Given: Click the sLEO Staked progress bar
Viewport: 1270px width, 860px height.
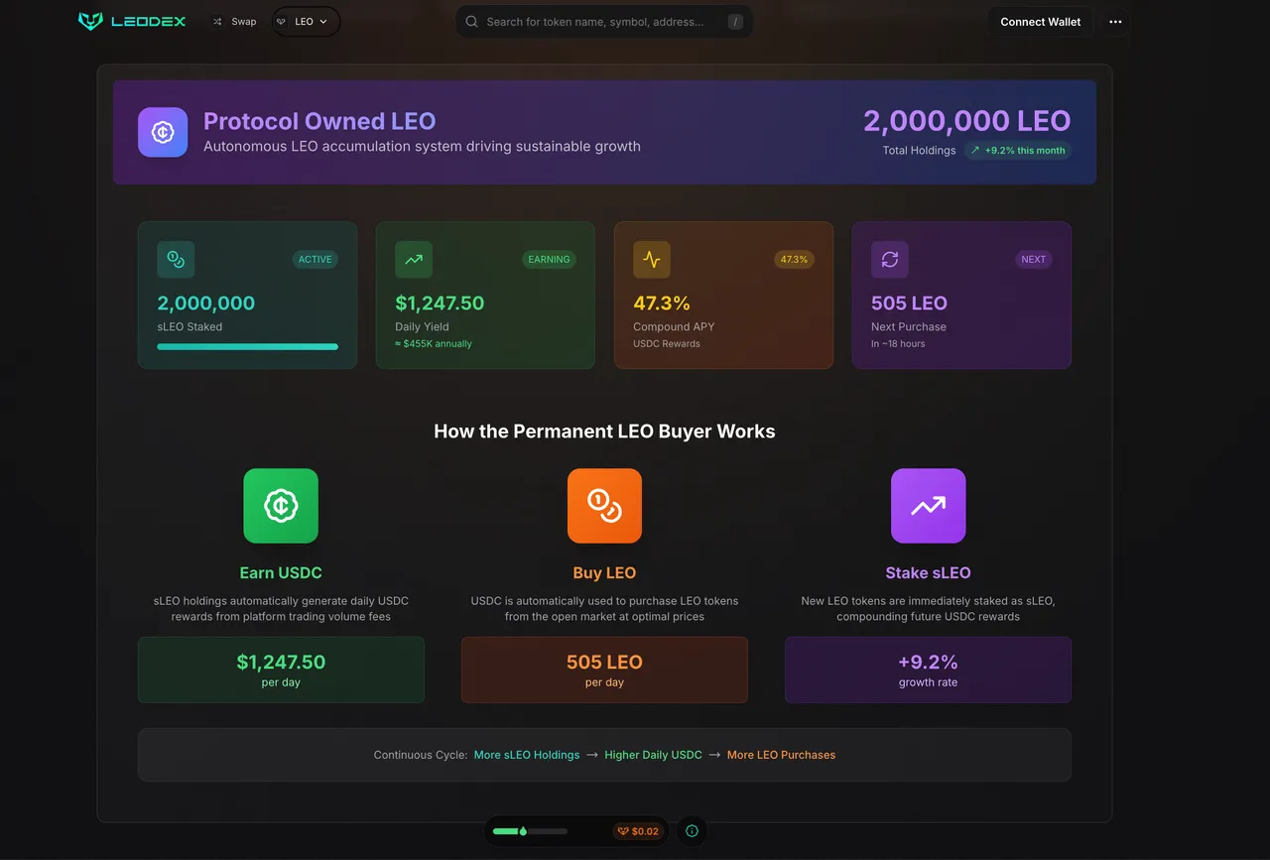Looking at the screenshot, I should coord(247,346).
